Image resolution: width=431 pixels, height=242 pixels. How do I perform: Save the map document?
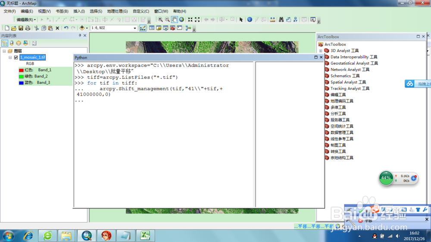pyautogui.click(x=21, y=28)
